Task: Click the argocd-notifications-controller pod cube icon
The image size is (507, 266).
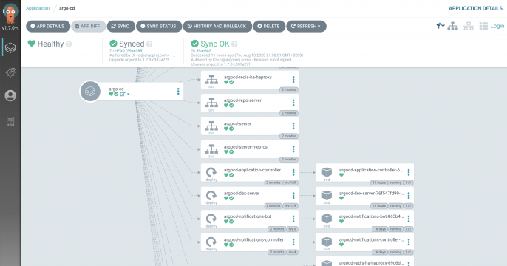Action: click(327, 242)
